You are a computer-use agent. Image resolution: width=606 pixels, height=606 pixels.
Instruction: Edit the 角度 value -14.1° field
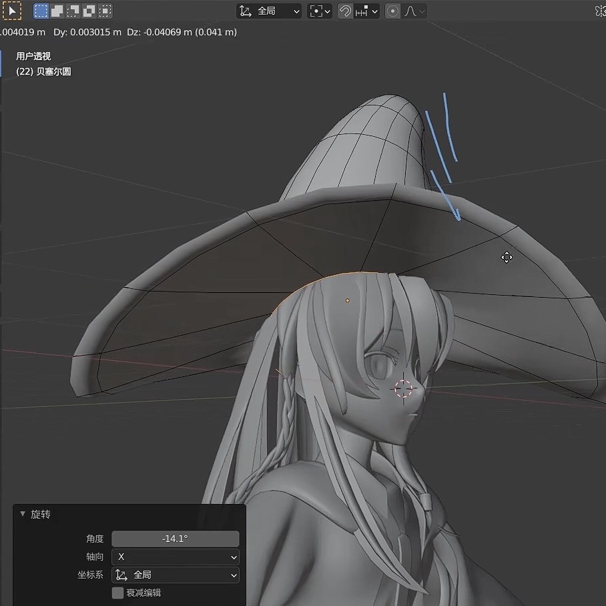click(x=176, y=539)
